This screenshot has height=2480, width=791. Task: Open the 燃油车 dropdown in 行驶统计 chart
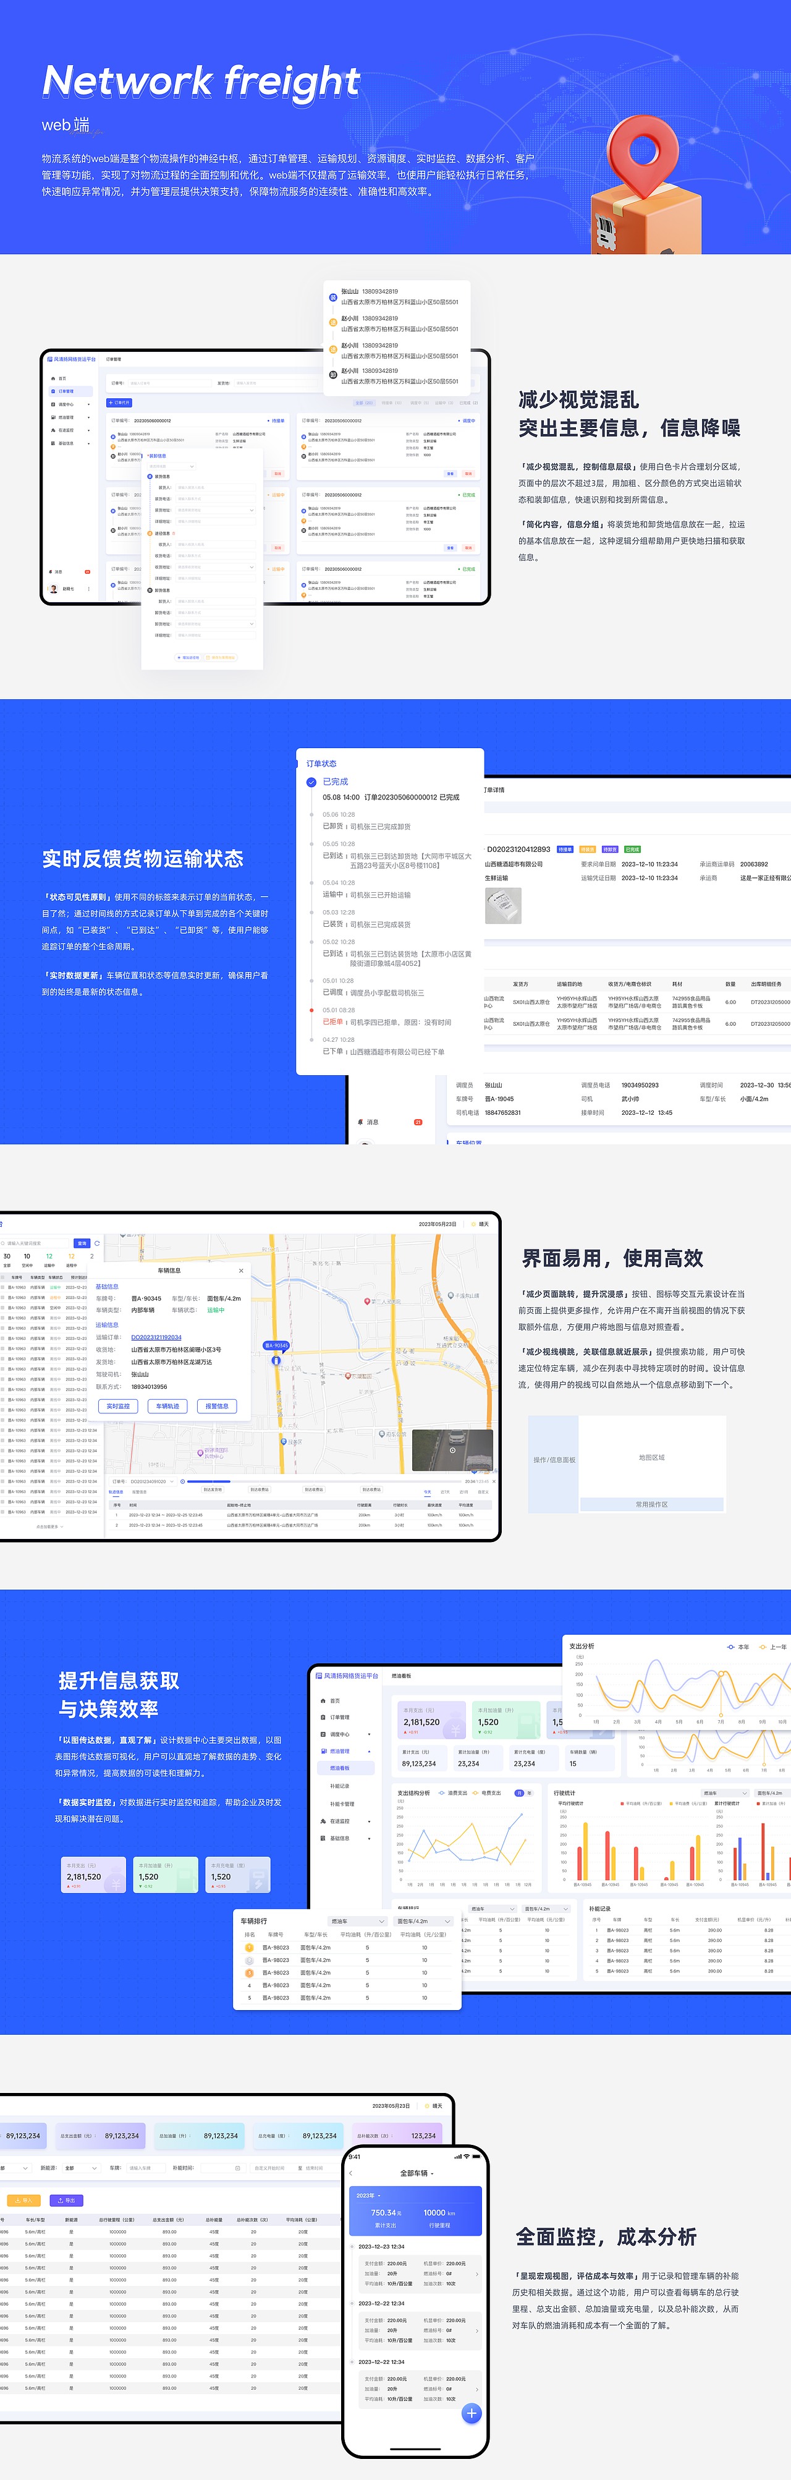click(725, 1792)
